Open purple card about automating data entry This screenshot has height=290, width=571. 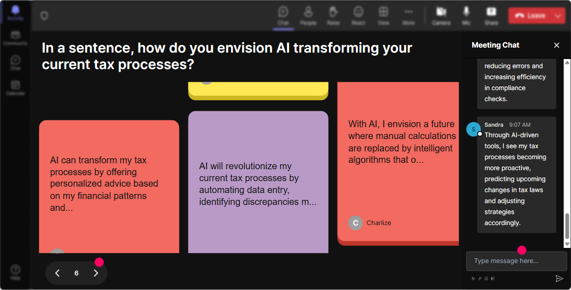[x=258, y=182]
